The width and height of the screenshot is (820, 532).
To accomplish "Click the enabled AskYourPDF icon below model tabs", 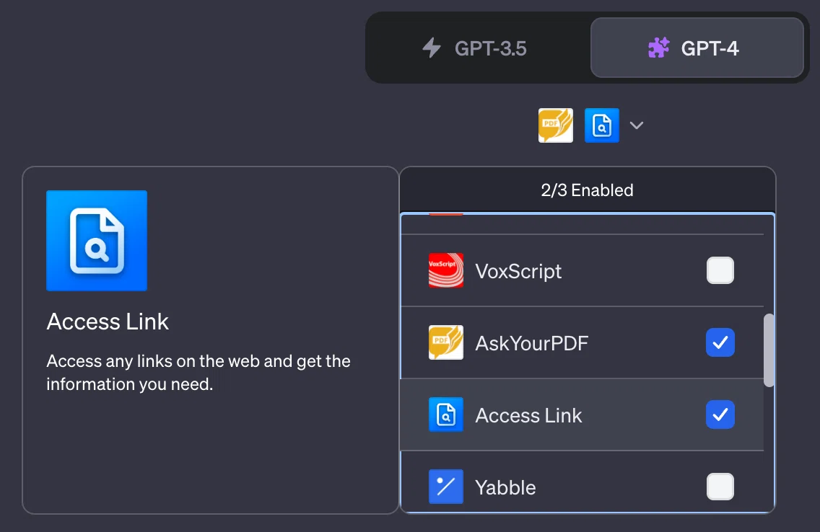I will click(x=555, y=125).
